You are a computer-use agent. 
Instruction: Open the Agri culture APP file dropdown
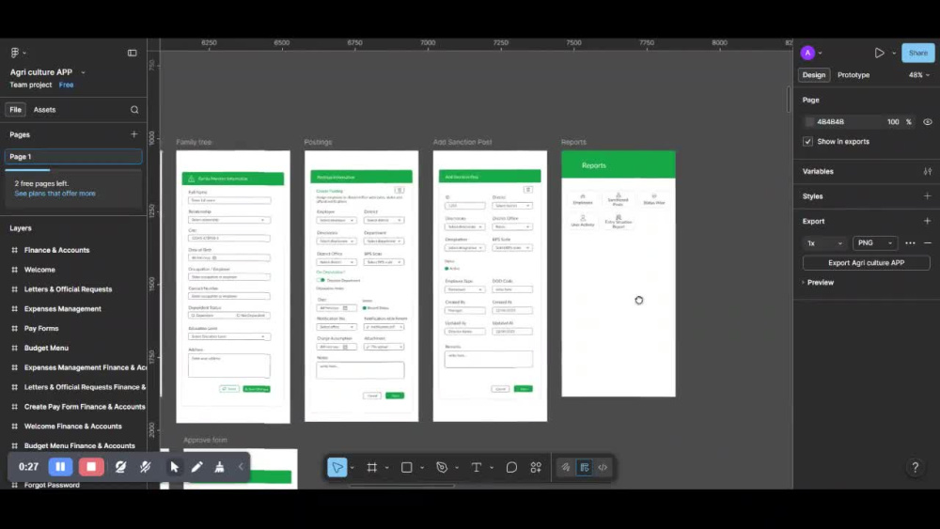click(84, 72)
